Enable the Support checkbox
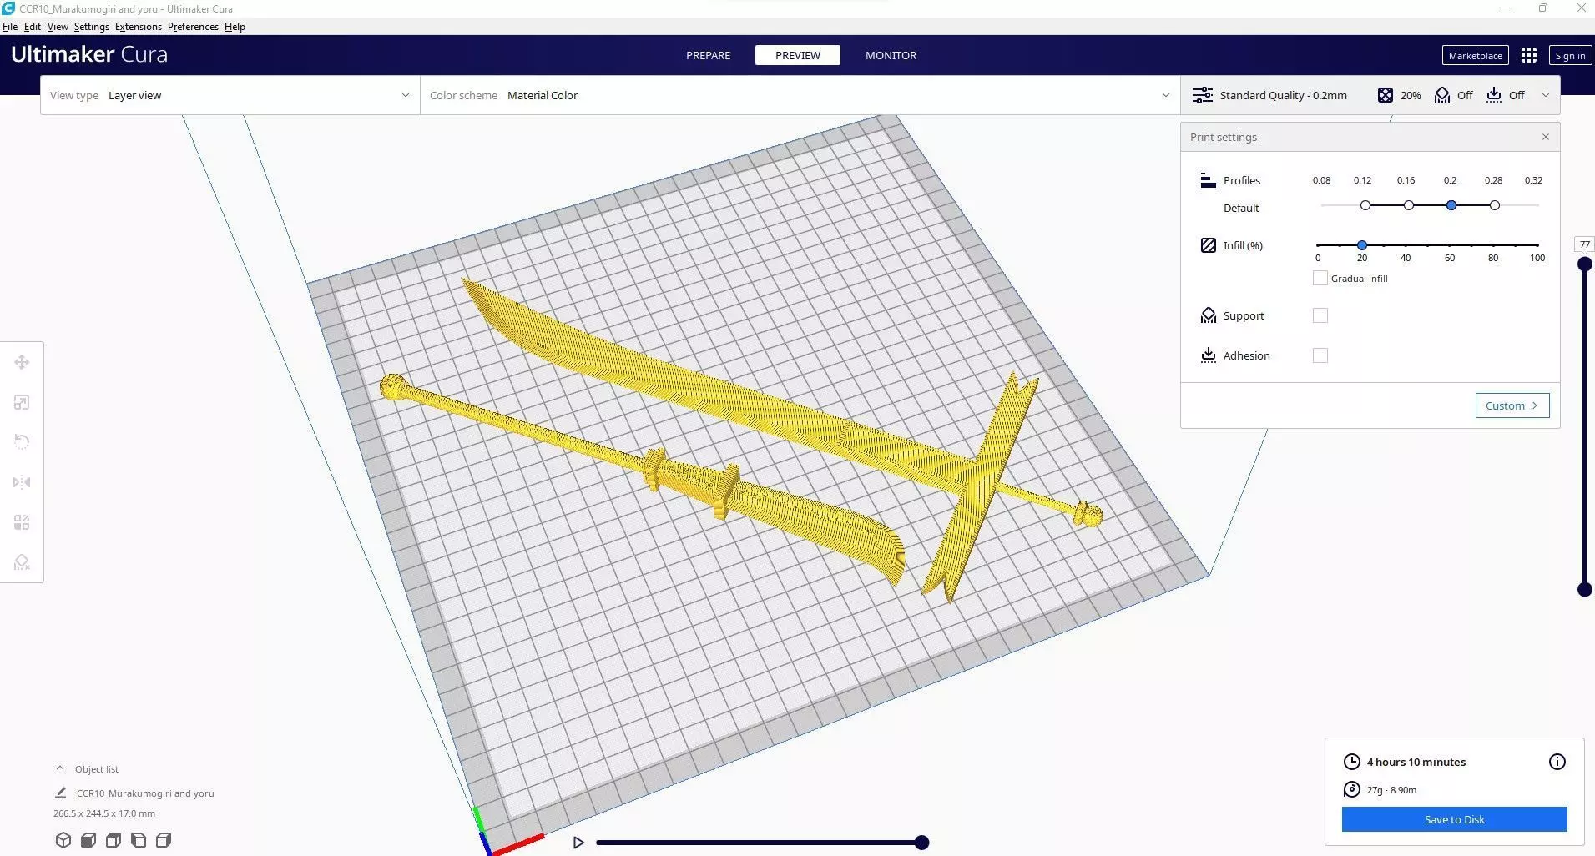The width and height of the screenshot is (1595, 856). 1320,315
